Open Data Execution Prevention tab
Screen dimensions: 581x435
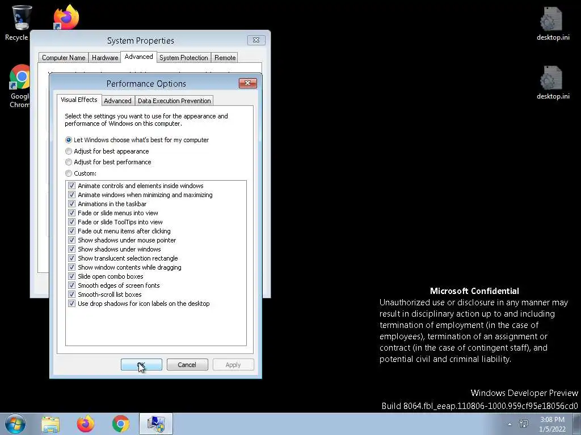[174, 101]
